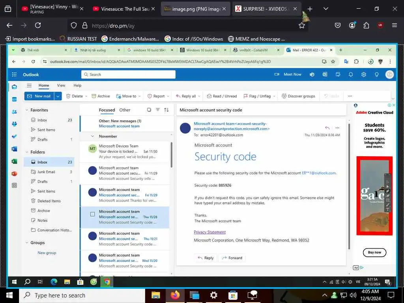
Task: Click the lightbulb tips icon in Outlook
Action: pos(376,75)
